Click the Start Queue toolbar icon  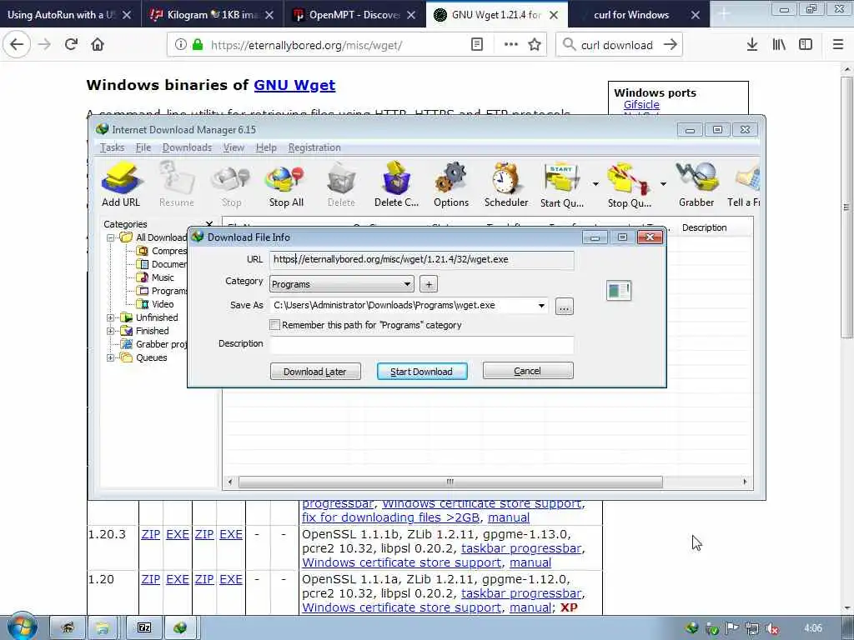(x=561, y=184)
